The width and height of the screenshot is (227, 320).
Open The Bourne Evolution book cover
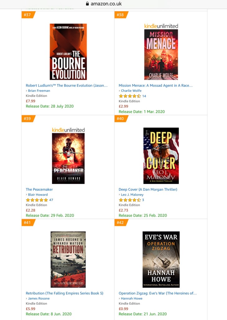coord(68,52)
